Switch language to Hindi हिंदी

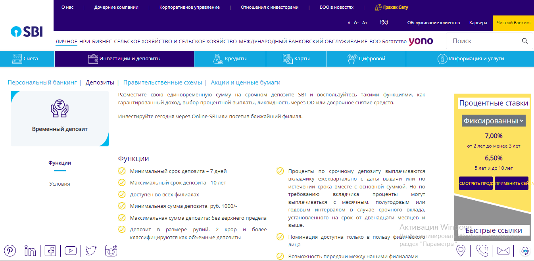point(384,22)
